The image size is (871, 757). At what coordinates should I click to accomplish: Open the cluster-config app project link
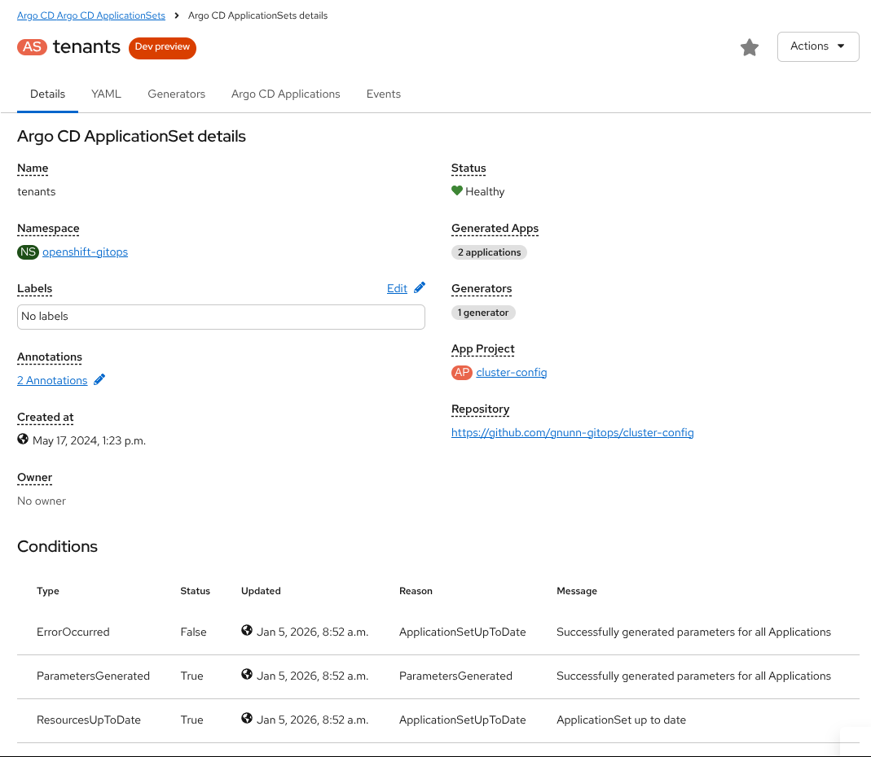pyautogui.click(x=511, y=373)
